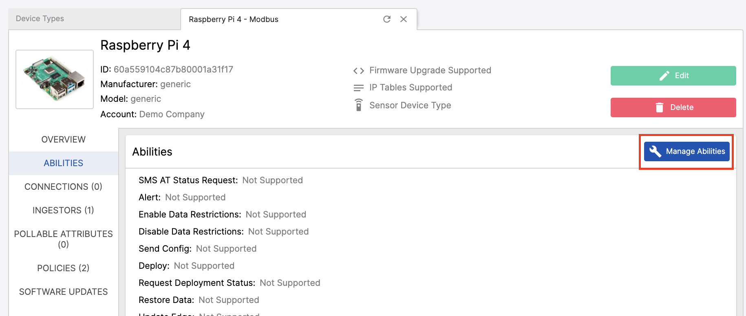
Task: Open the Overview section
Action: (x=64, y=140)
